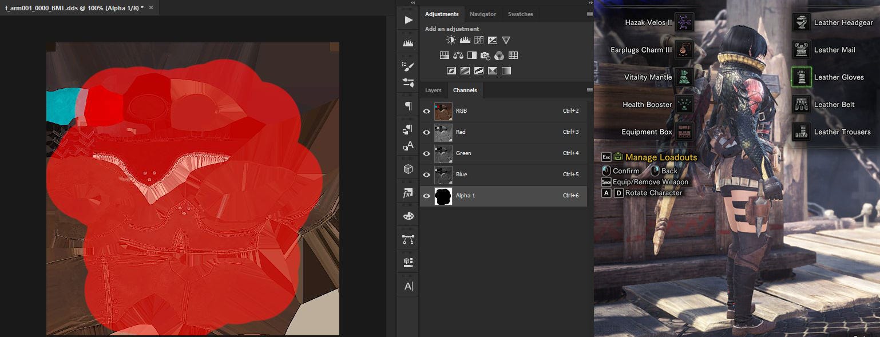Viewport: 880px width, 337px height.
Task: Open the Paragraph Styles panel icon
Action: coord(408,129)
